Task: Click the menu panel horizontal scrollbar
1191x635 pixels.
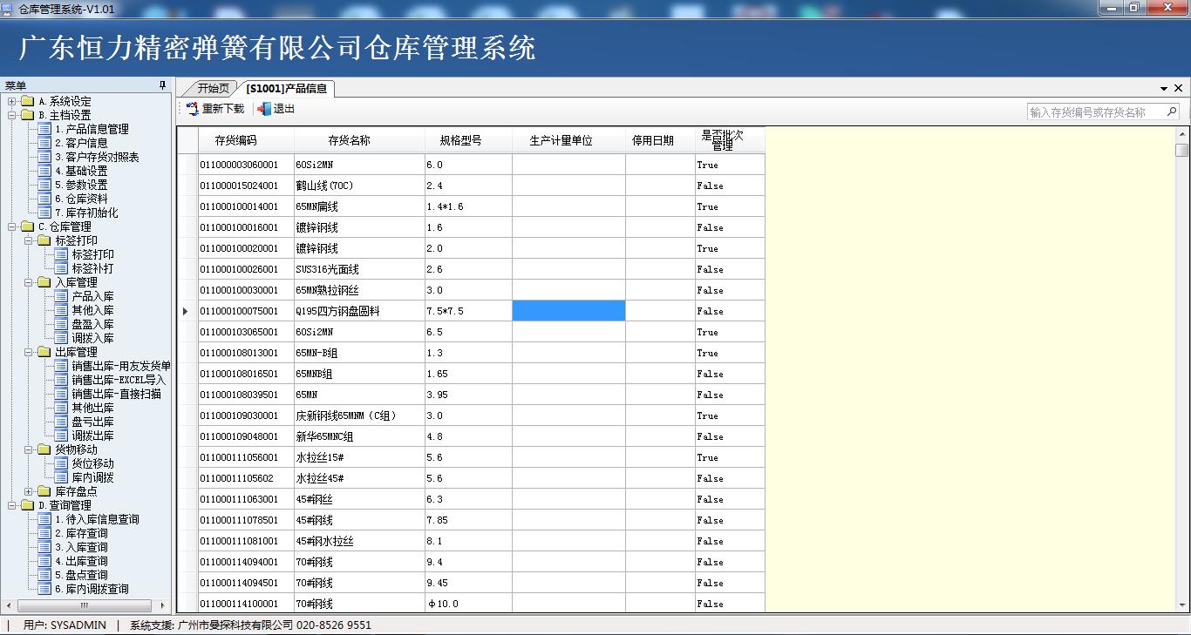Action: pos(84,605)
